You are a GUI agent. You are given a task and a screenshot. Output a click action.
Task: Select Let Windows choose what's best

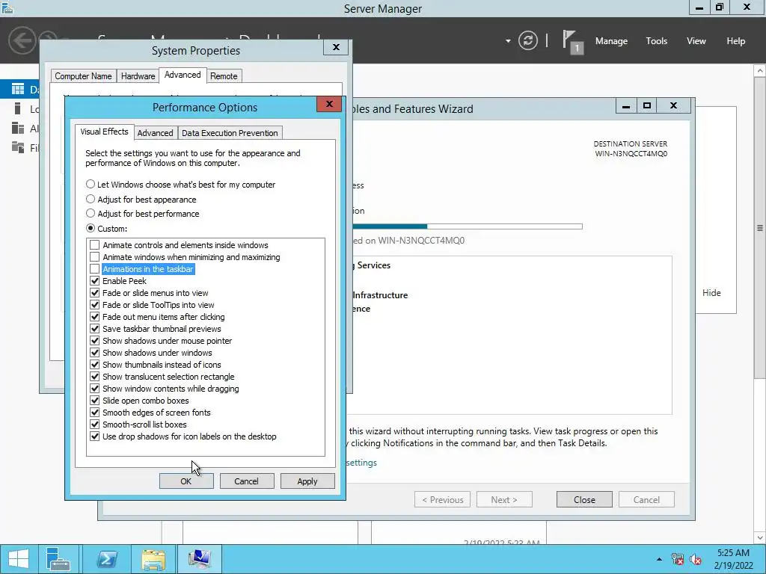[91, 185]
